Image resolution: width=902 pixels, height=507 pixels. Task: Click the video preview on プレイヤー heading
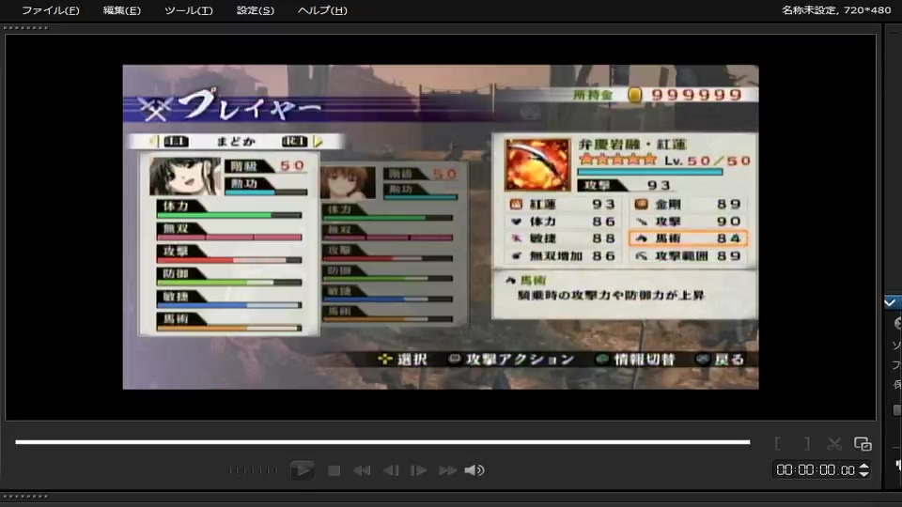tap(249, 106)
